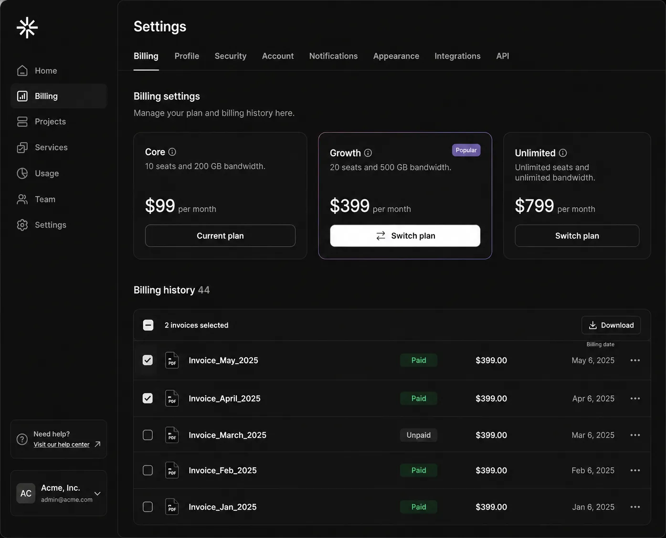Click the info icon next to Core
Image resolution: width=666 pixels, height=538 pixels.
click(172, 152)
